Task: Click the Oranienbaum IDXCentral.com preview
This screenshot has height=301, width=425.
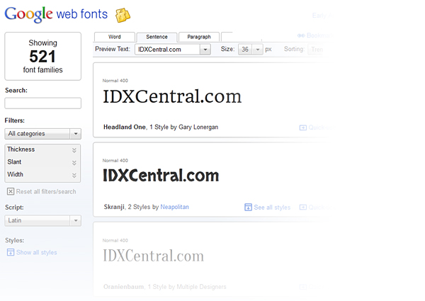Action: click(154, 256)
